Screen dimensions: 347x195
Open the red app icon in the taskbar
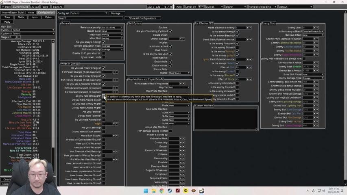tap(178, 191)
